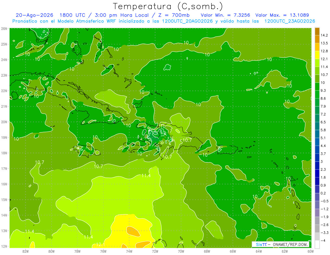Click the SisPI ONAMET/REP.DOM. logo box
This screenshot has width=330, height=255.
280,244
